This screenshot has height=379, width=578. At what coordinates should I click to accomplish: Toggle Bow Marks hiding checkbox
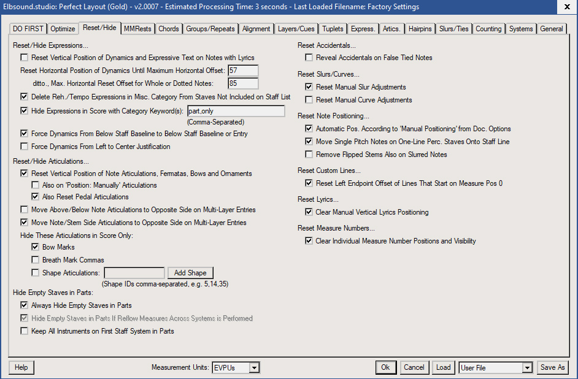(x=36, y=247)
